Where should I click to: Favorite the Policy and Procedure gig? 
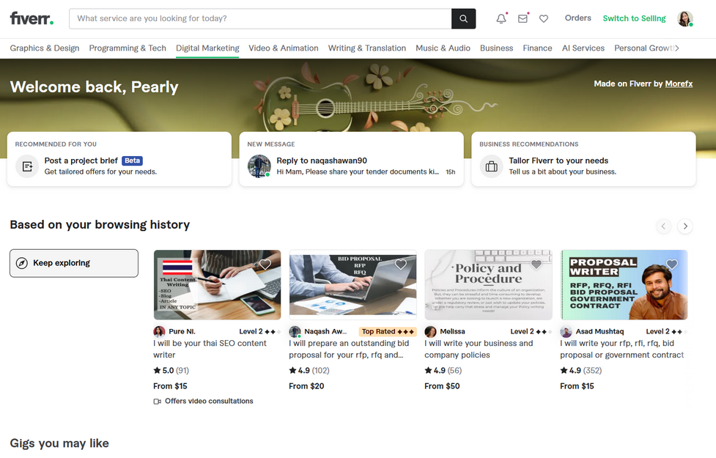[x=536, y=264]
